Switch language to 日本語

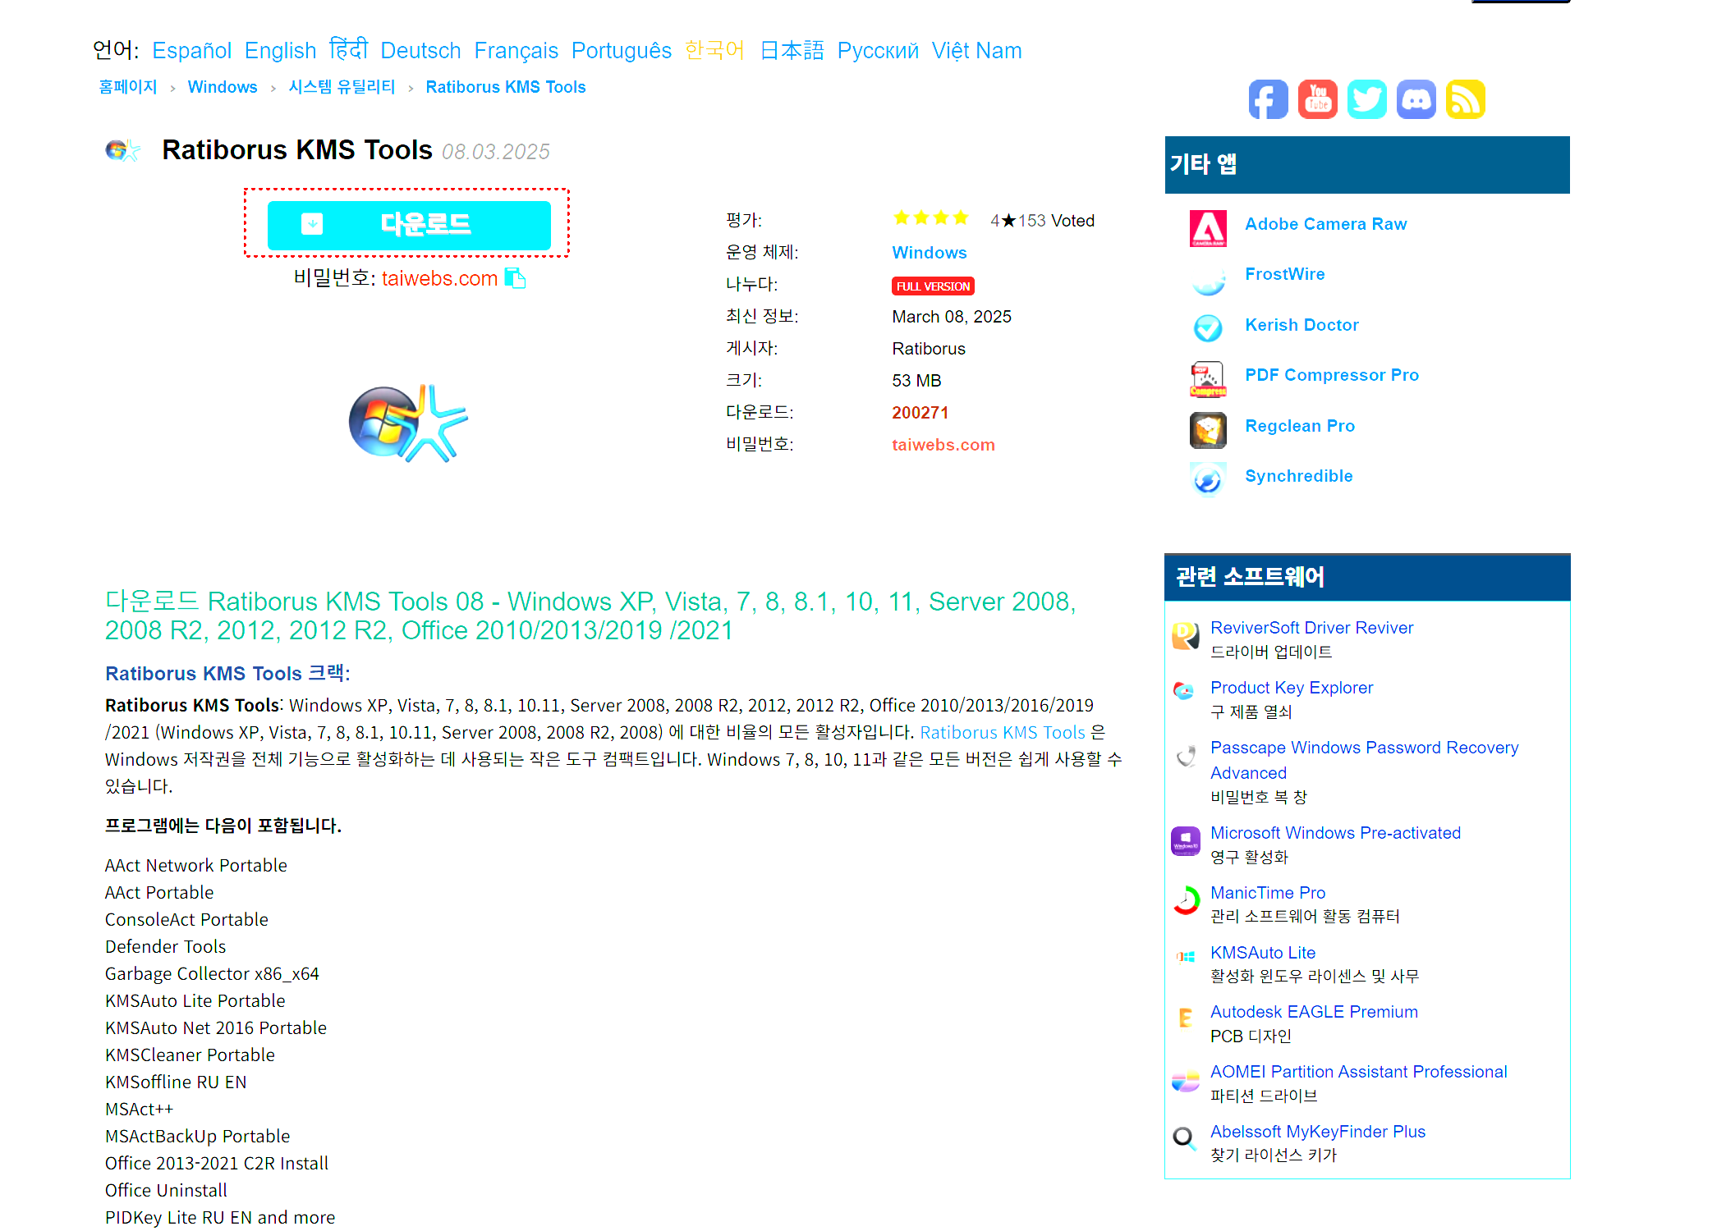point(792,50)
